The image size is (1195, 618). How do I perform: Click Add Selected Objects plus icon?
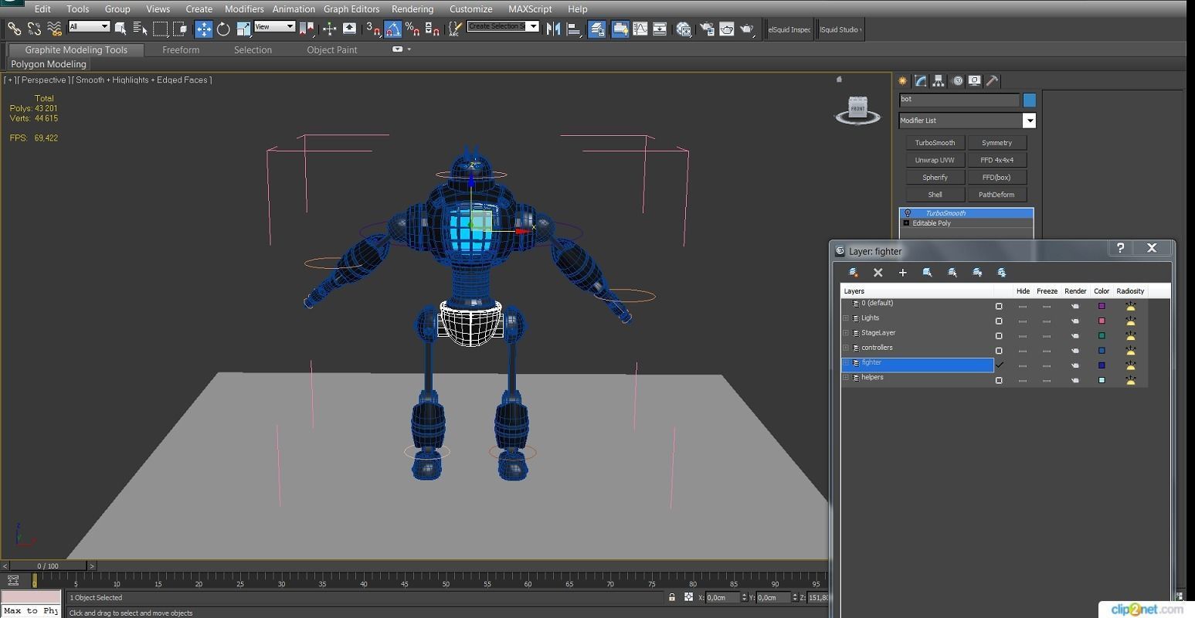[902, 272]
